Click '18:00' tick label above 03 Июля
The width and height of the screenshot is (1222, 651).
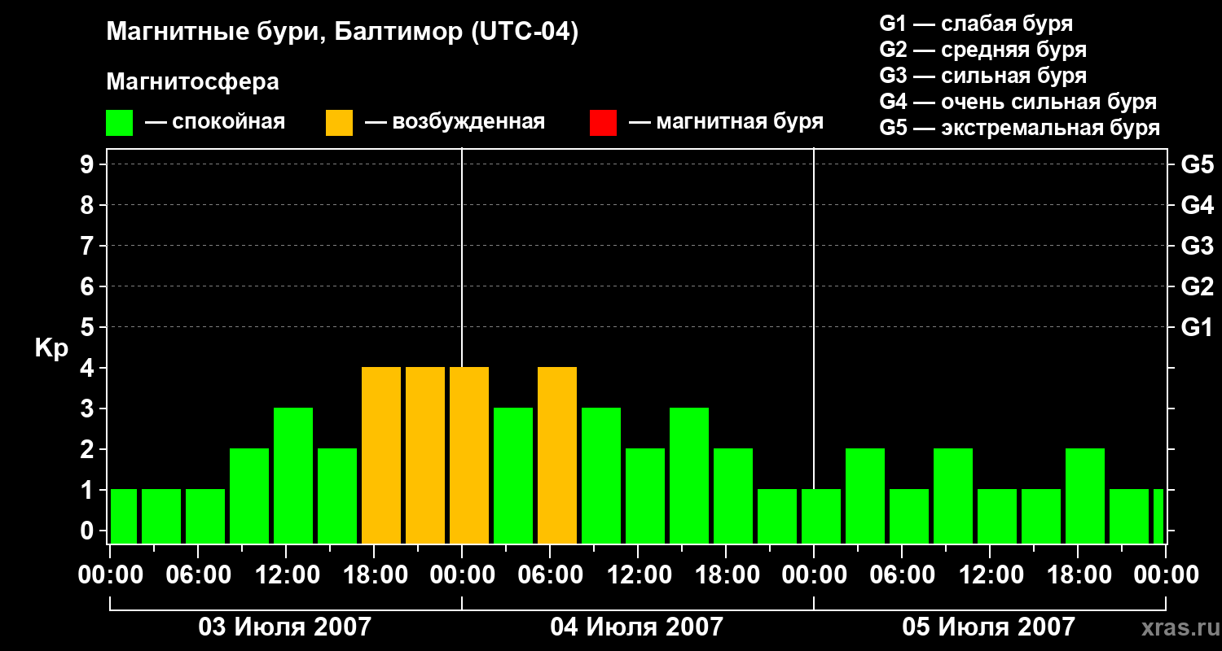point(374,575)
